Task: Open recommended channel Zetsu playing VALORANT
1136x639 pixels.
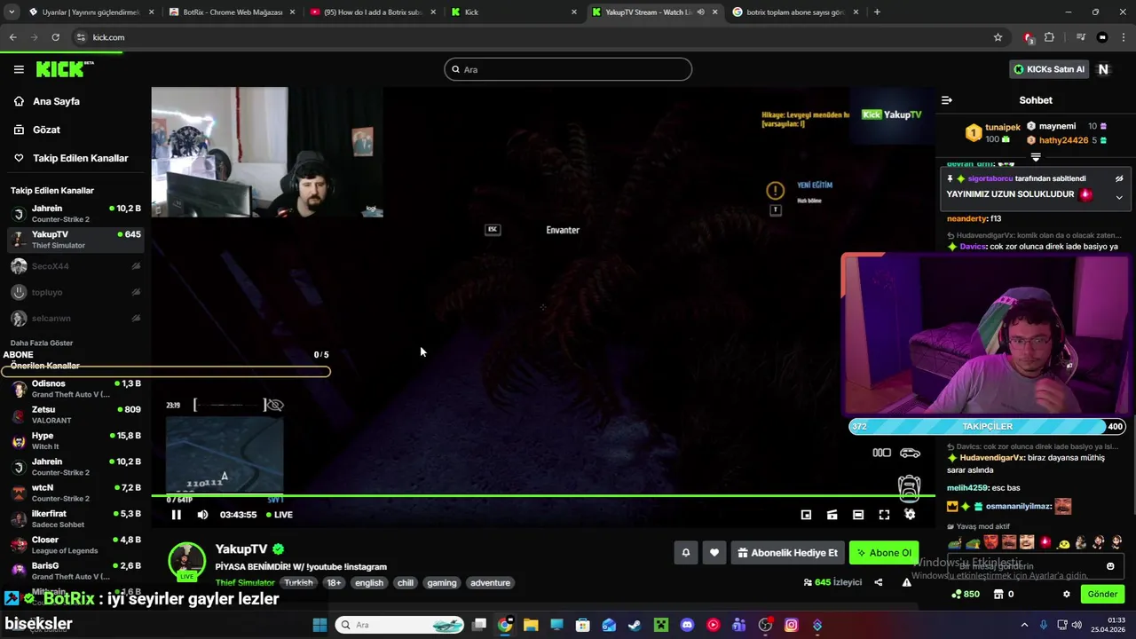Action: point(75,414)
